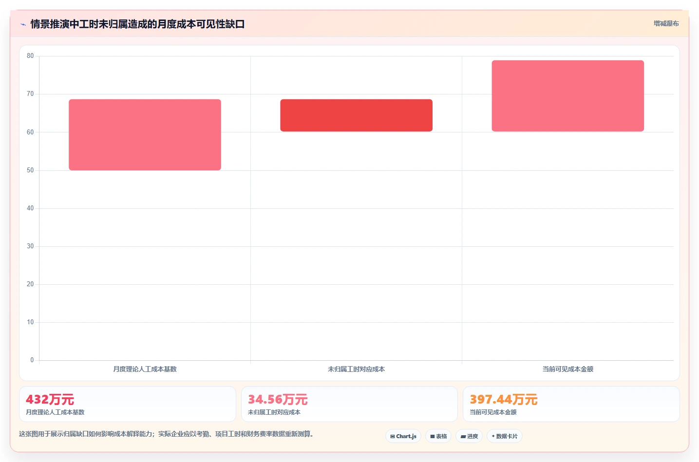Click the y-axis tick label 50
Image resolution: width=699 pixels, height=462 pixels.
coord(30,170)
